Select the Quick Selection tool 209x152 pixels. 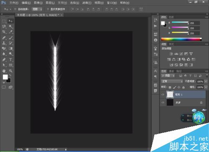[10, 26]
